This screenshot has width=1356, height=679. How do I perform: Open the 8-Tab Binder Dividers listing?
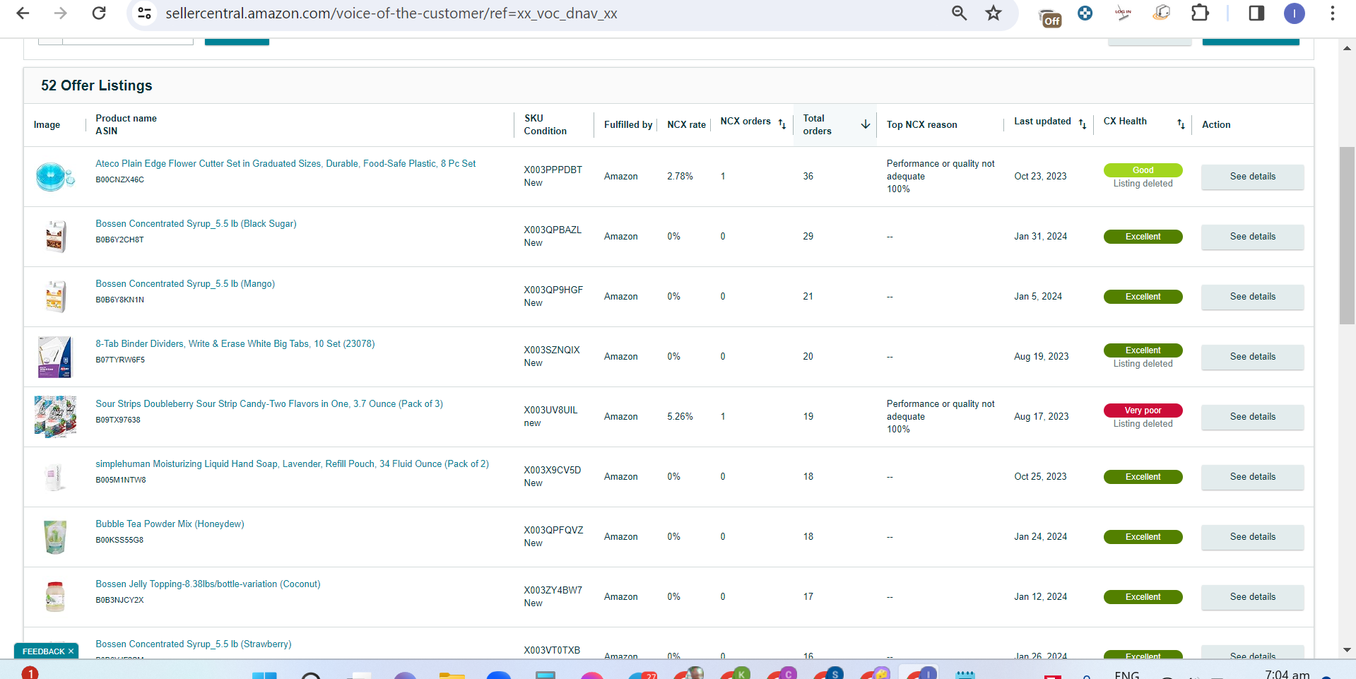235,343
